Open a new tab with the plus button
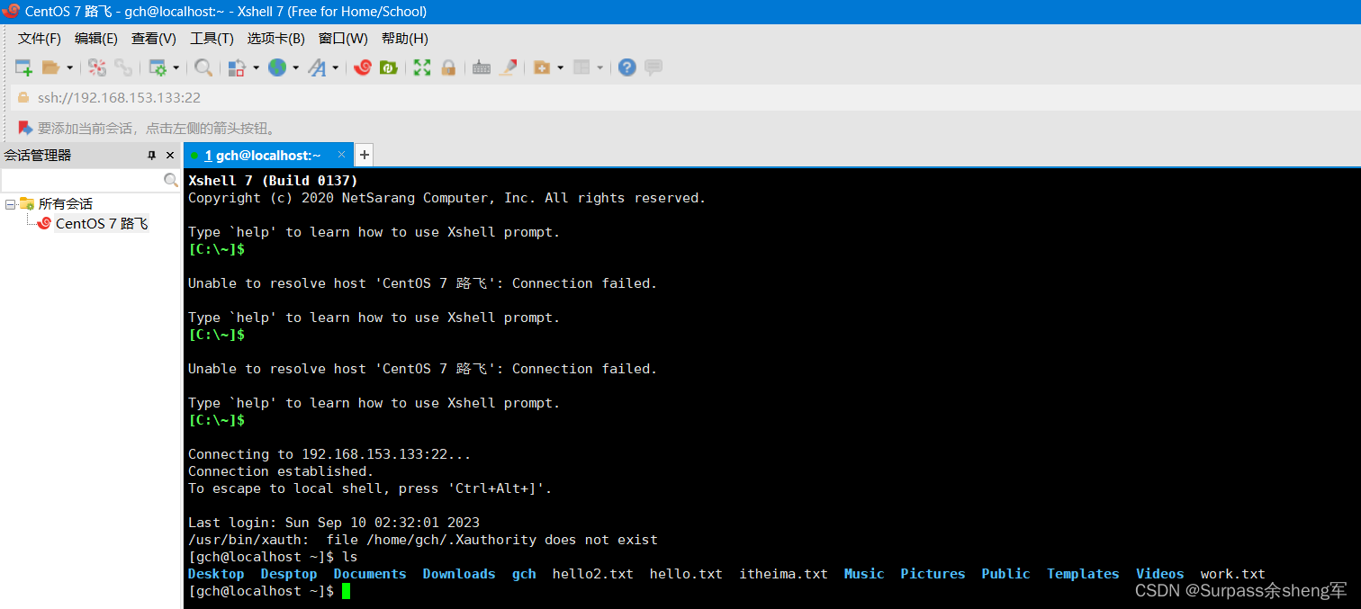The height and width of the screenshot is (609, 1361). point(364,155)
